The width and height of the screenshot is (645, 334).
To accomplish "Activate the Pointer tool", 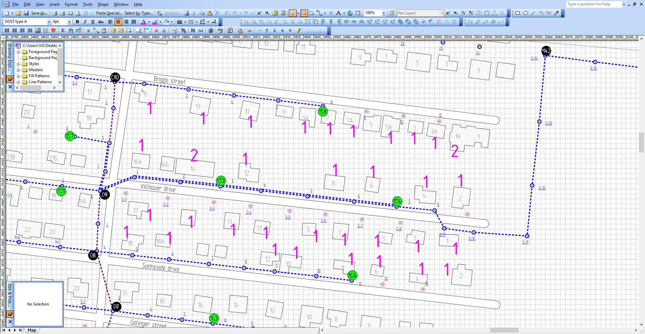I will pos(293,13).
